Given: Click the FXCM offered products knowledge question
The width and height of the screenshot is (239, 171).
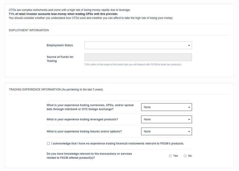Looking at the screenshot, I should click(x=89, y=156).
